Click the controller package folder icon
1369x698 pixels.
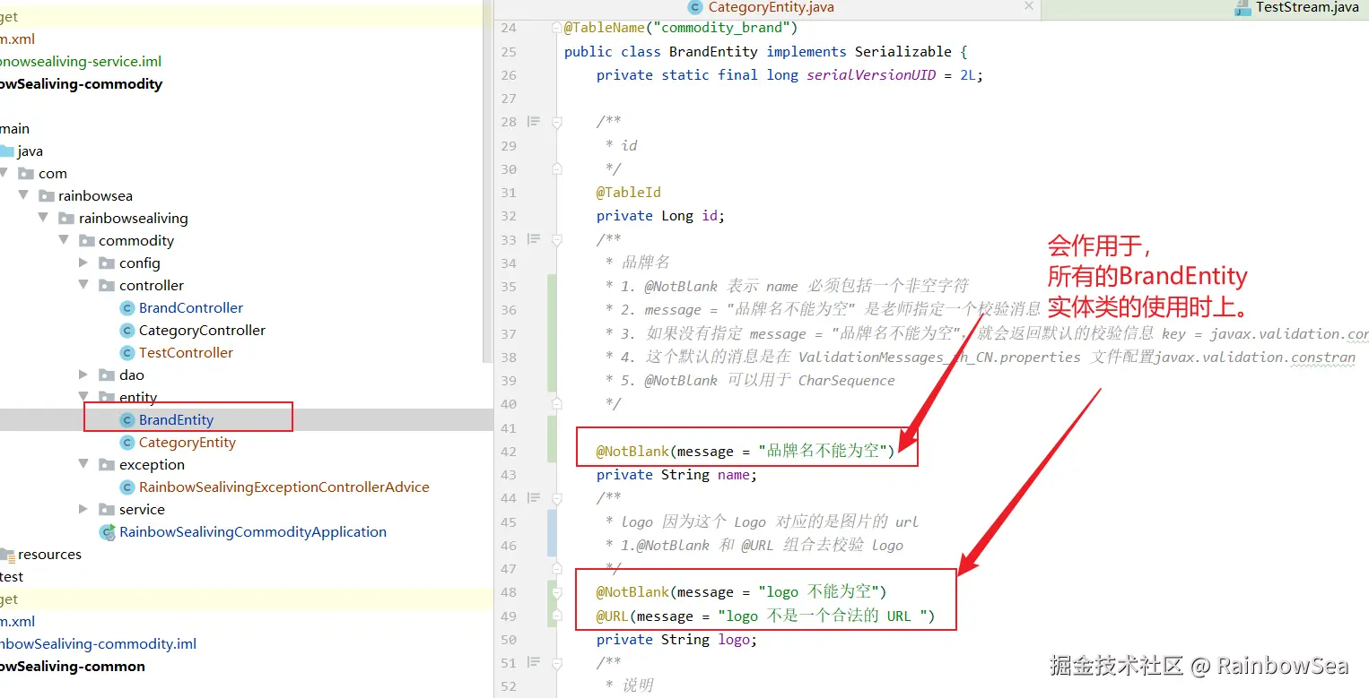(108, 286)
